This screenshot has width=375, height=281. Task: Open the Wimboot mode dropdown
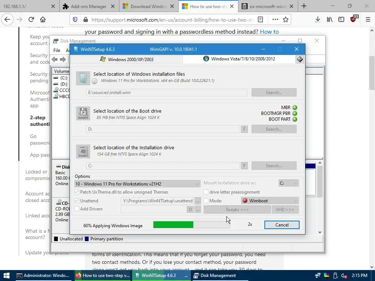click(270, 201)
